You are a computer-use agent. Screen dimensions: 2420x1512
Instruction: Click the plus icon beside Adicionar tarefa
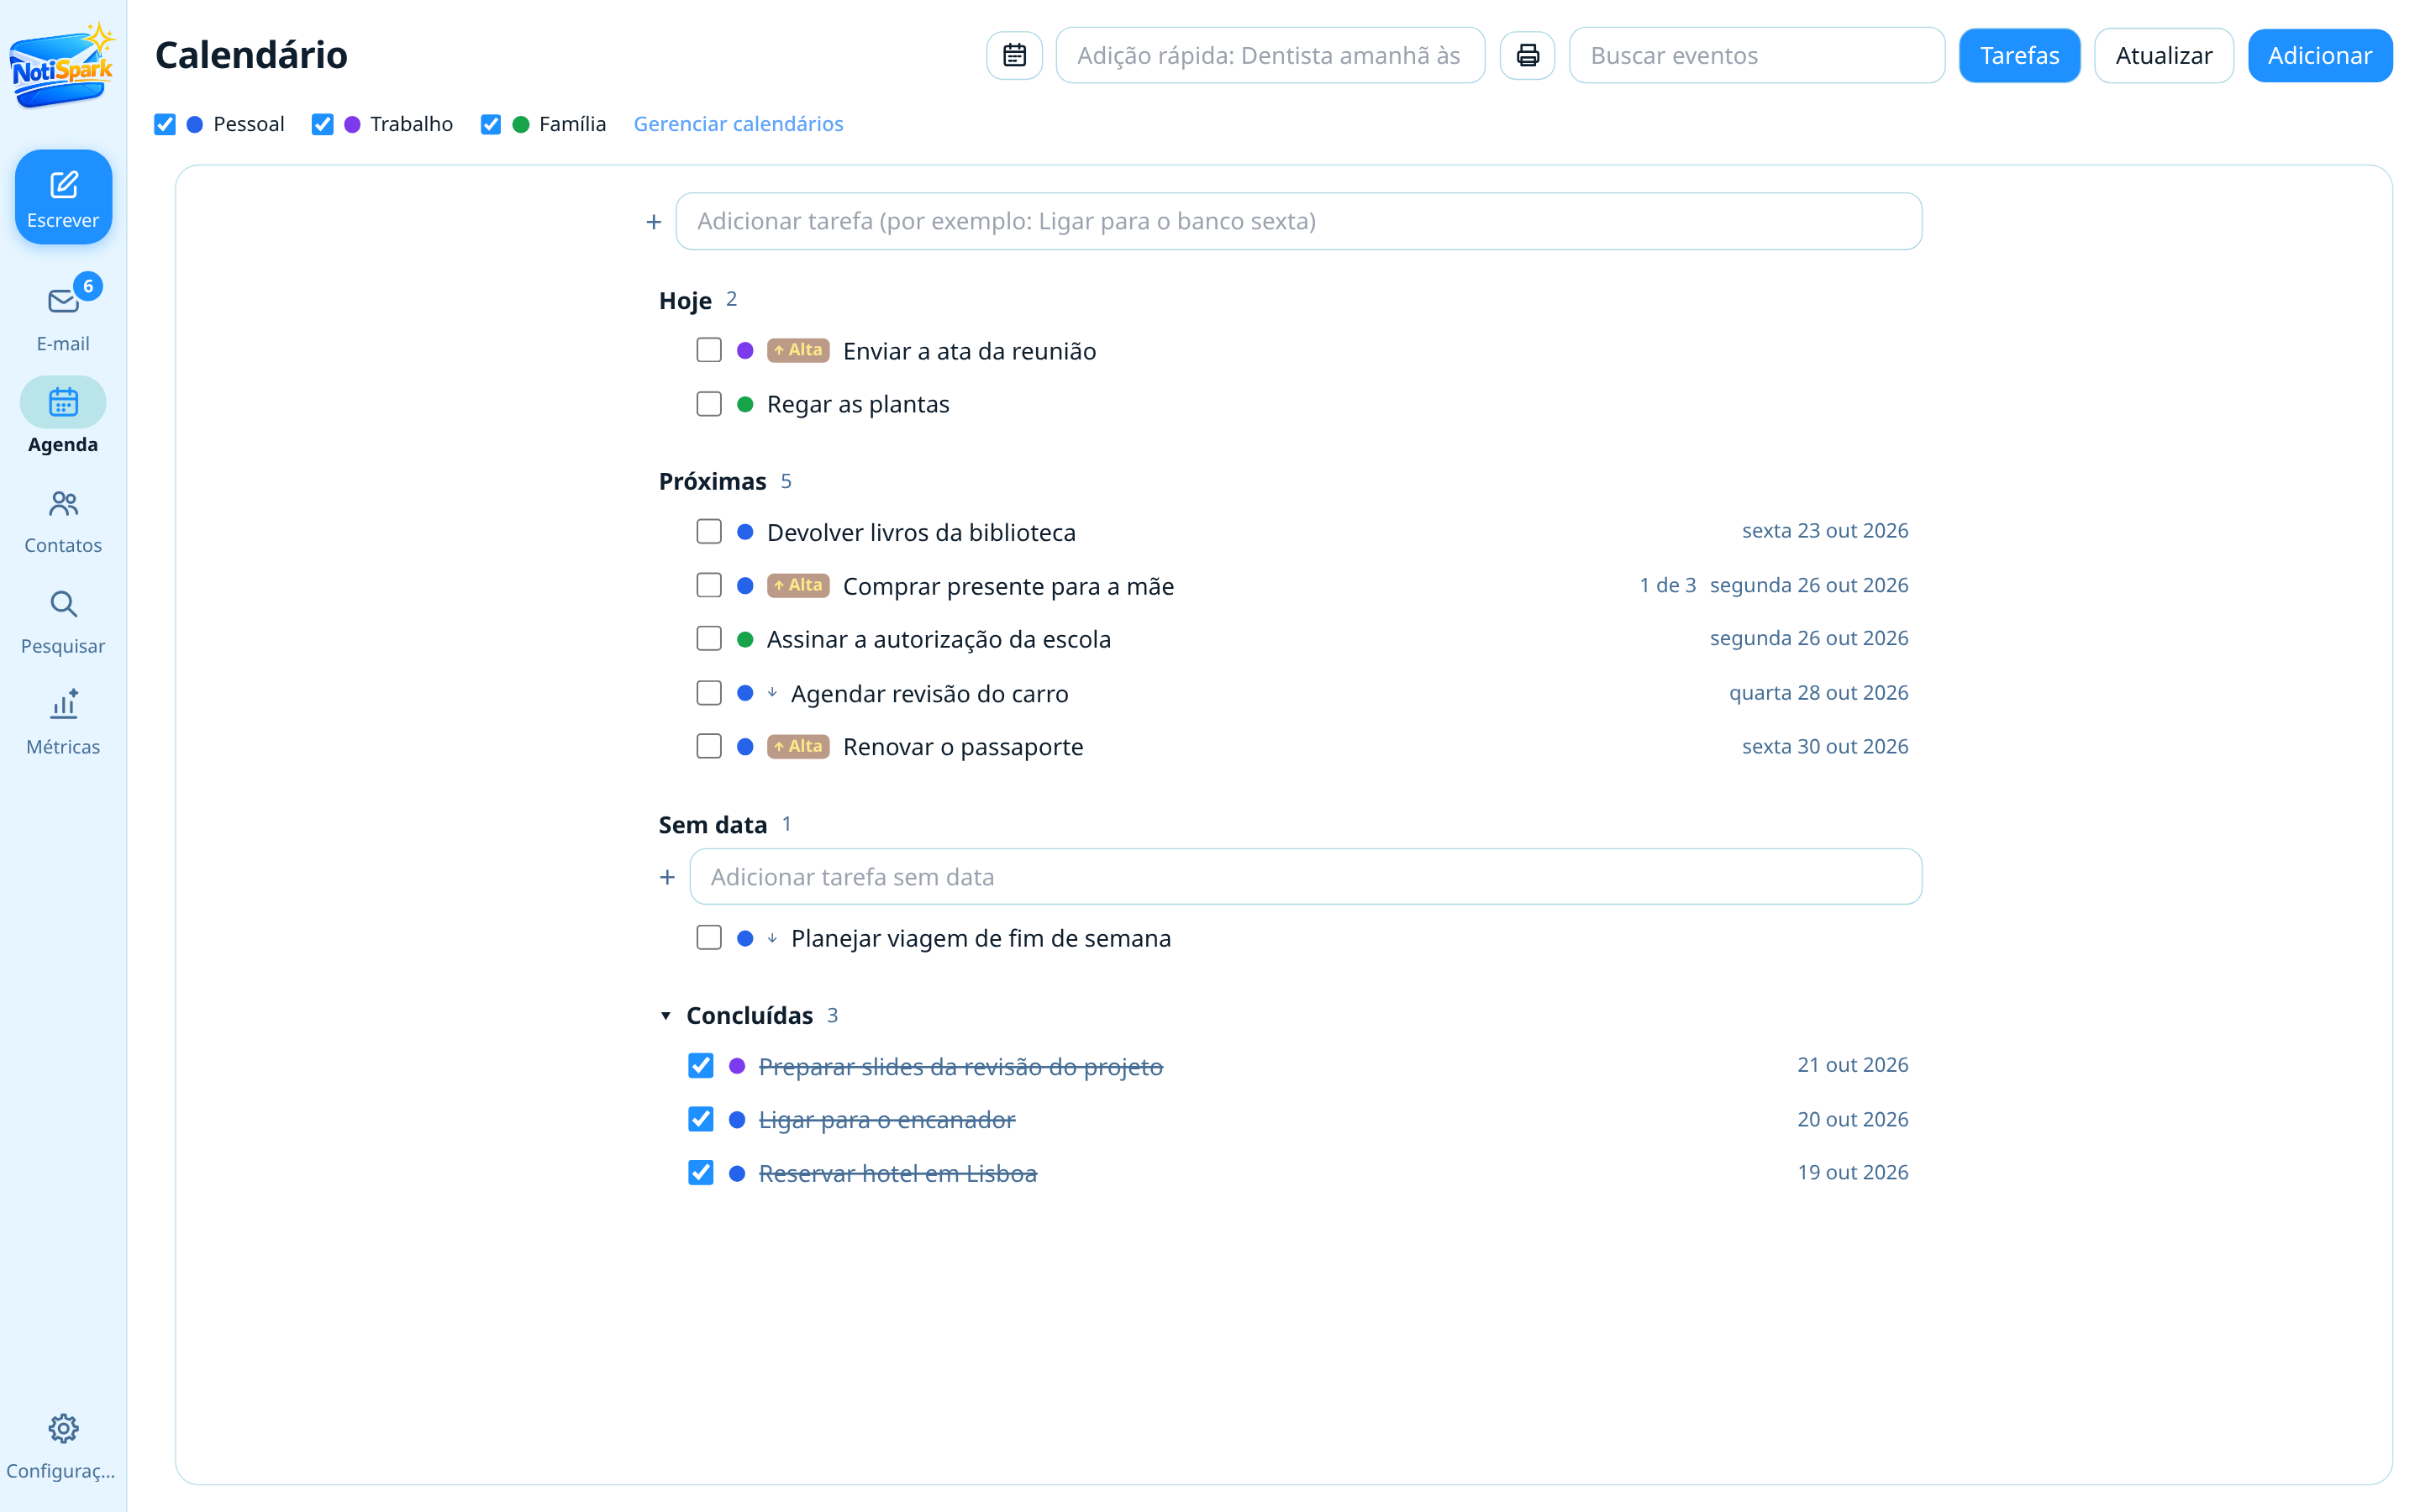[x=654, y=222]
